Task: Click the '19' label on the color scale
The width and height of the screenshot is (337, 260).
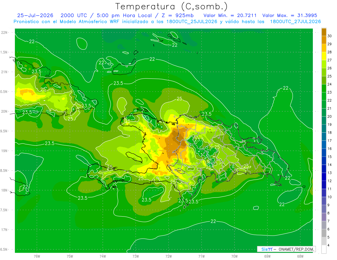Action: coord(329,125)
